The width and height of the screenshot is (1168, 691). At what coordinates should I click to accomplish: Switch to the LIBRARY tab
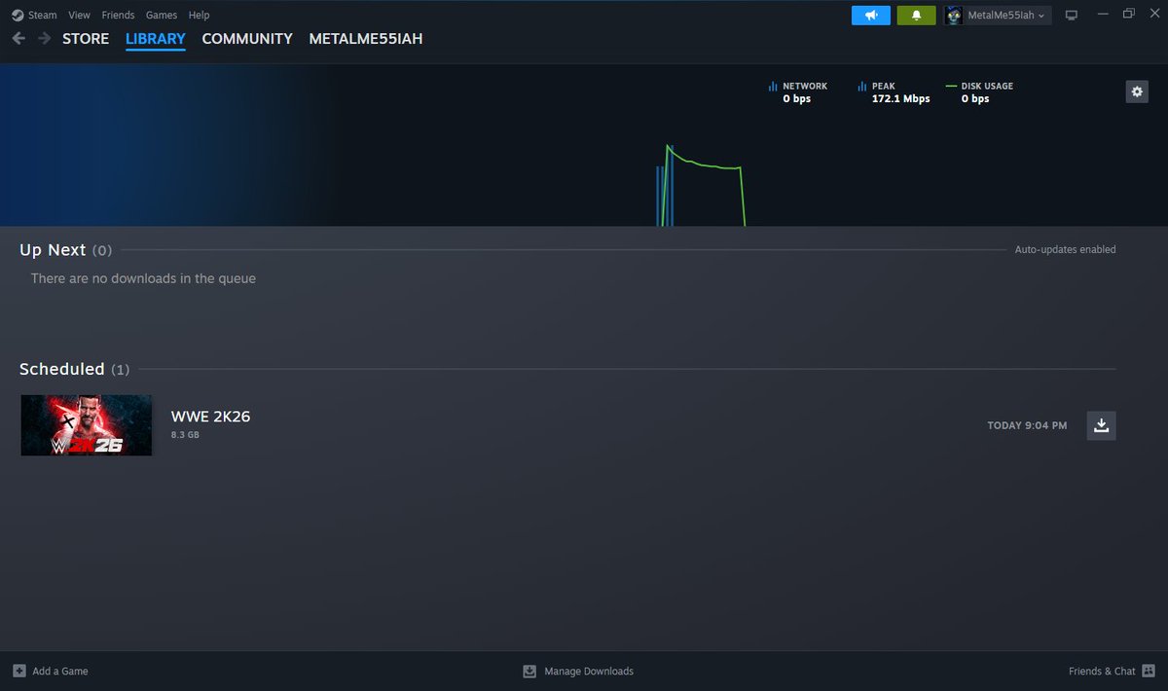(155, 39)
